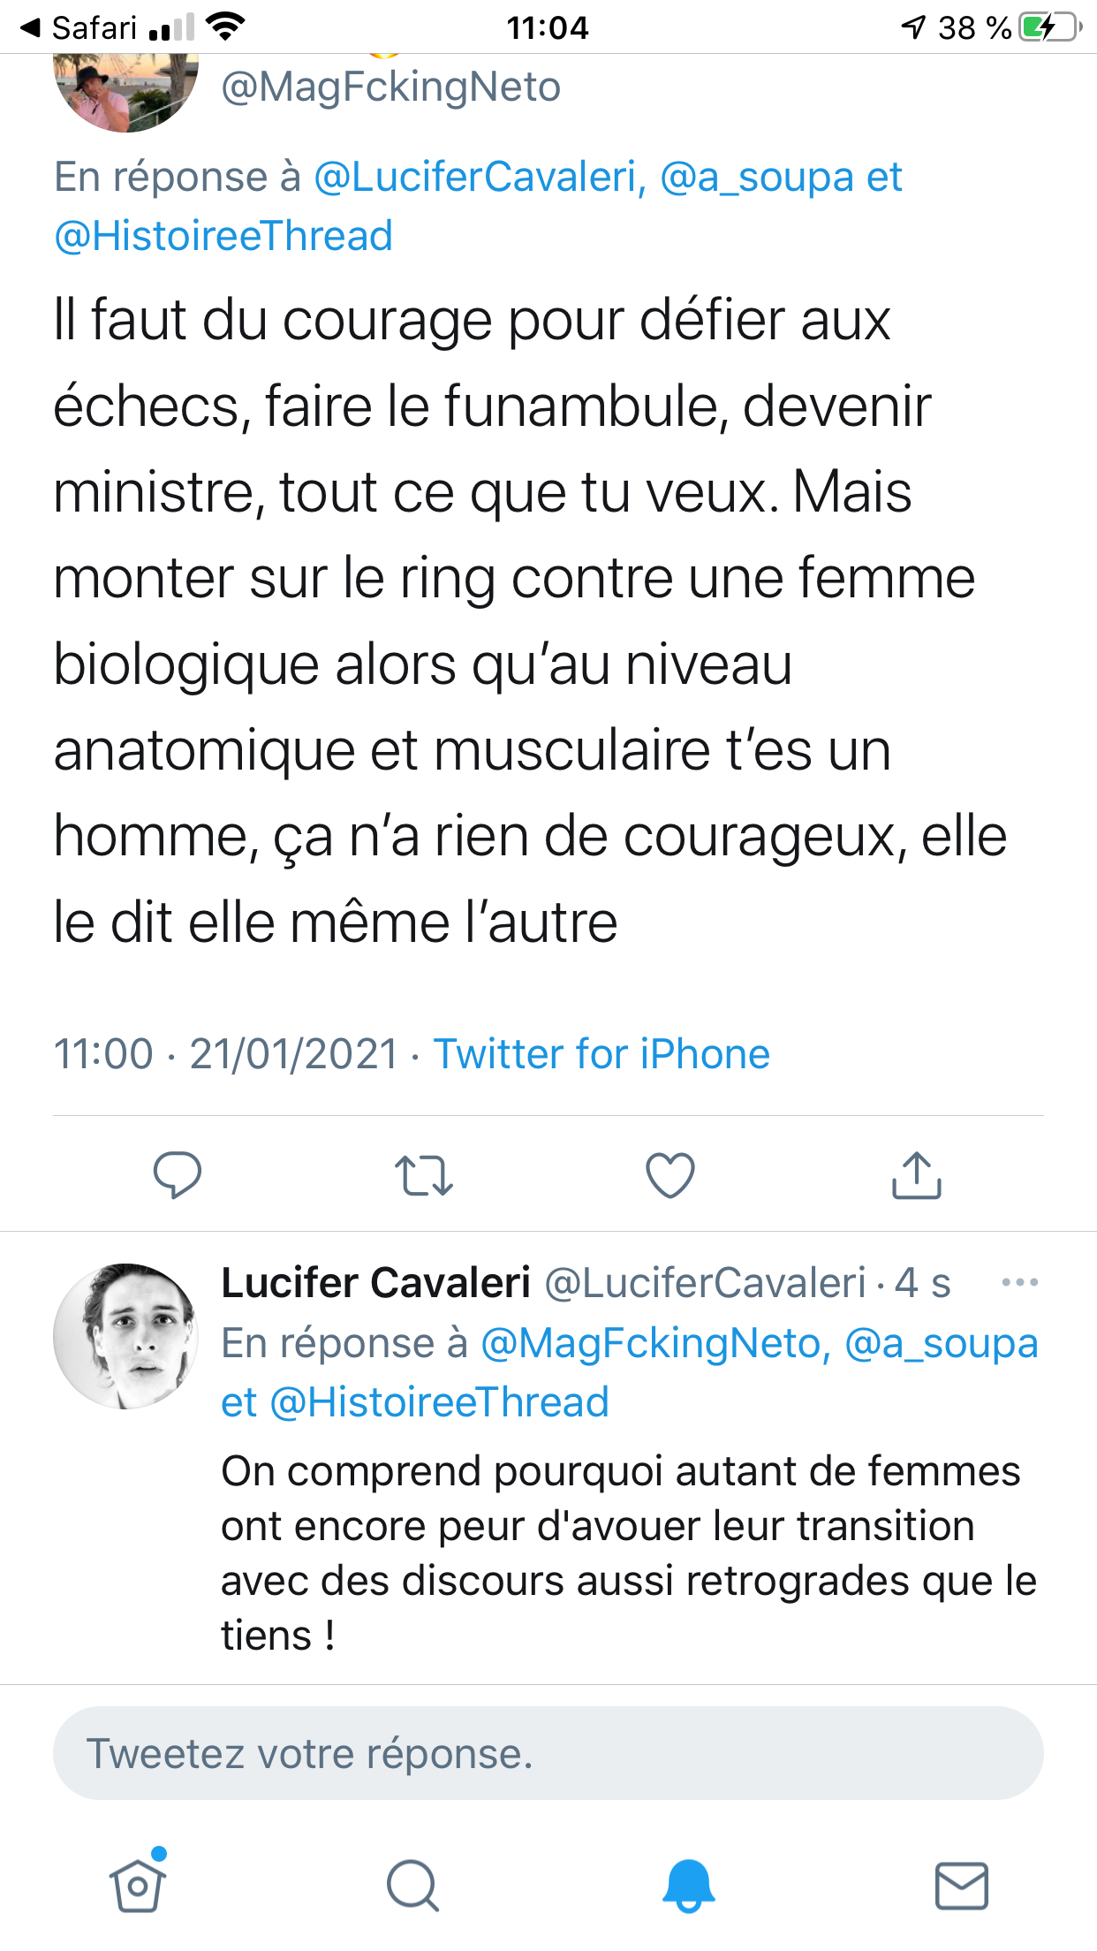Open the three-dot menu on Lucifer Cavaleri's reply
Viewport: 1097px width, 1951px height.
pos(1019,1282)
